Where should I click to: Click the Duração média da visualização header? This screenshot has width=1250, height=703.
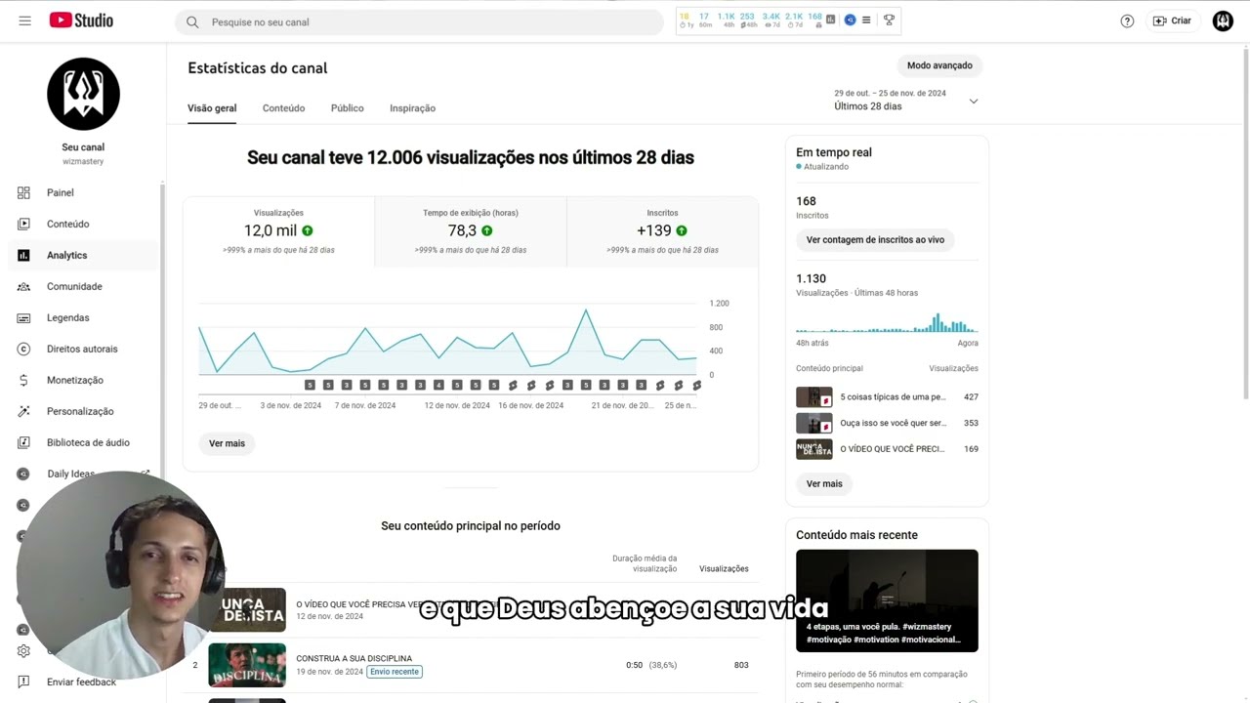[x=645, y=563]
